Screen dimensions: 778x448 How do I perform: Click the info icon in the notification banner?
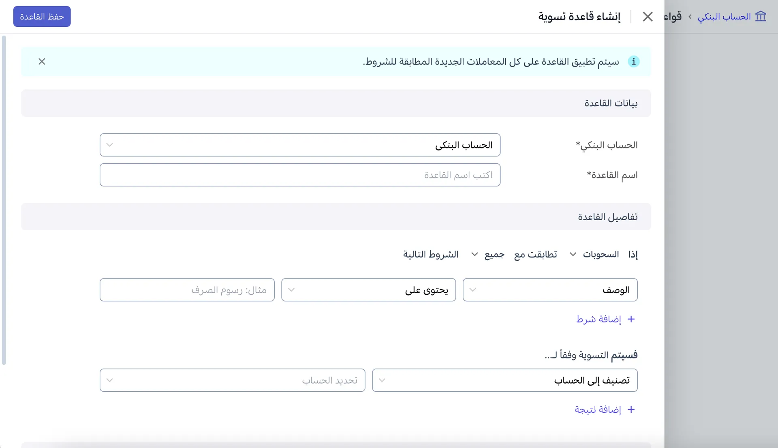click(x=634, y=61)
